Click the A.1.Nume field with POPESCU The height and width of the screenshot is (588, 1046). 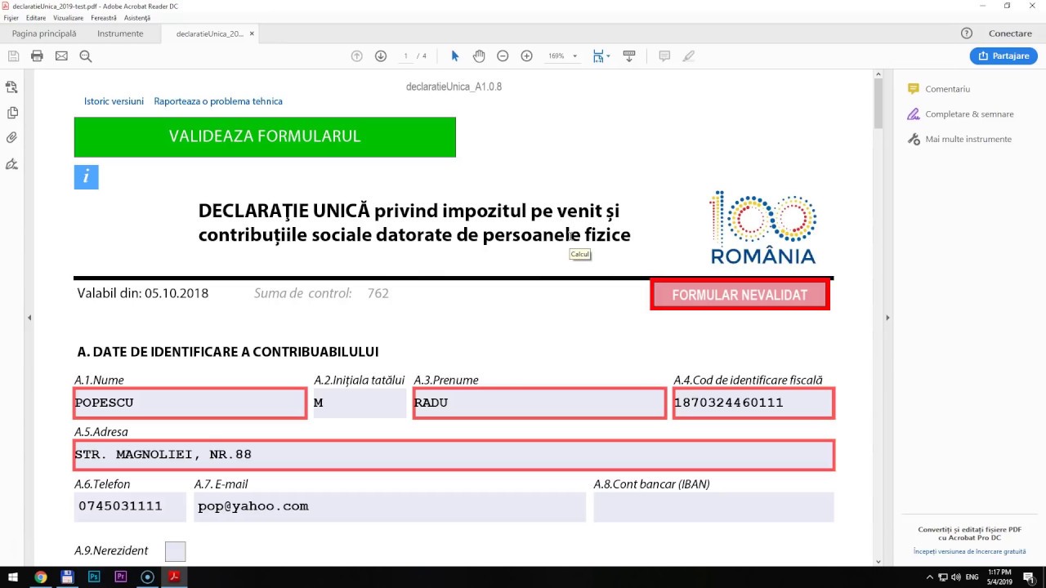point(190,403)
